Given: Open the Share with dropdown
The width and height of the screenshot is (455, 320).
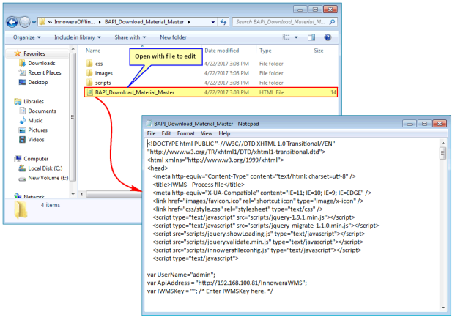Looking at the screenshot, I should pyautogui.click(x=130, y=37).
